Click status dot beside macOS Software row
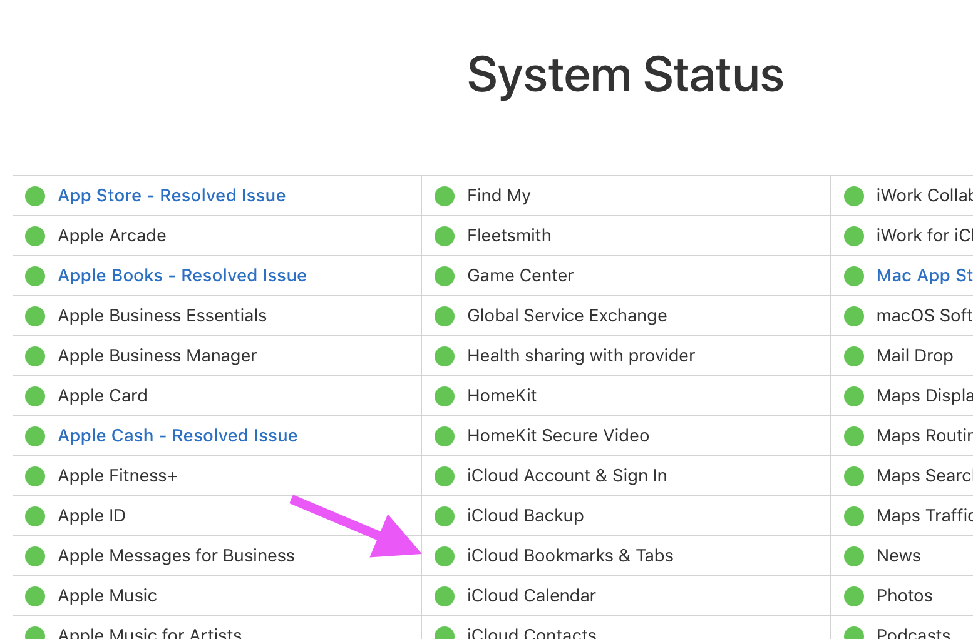This screenshot has height=639, width=973. pos(854,316)
